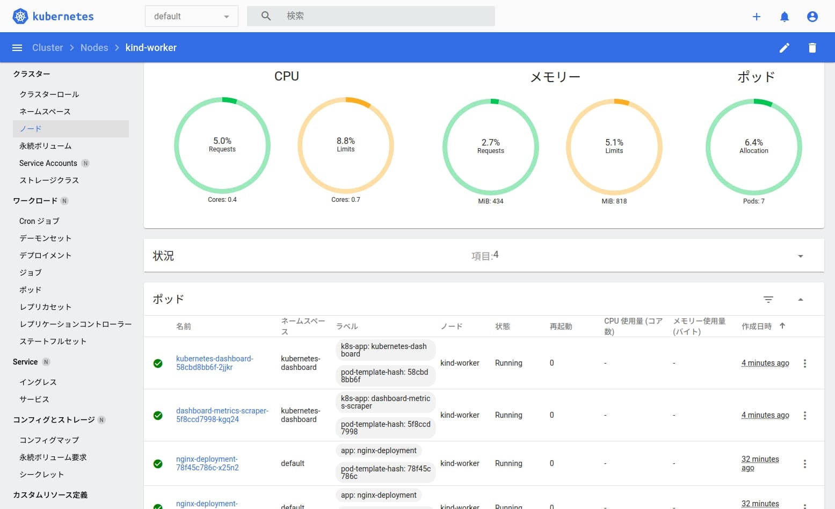Navigate to Nodes via breadcrumb
Screen dimensions: 835x509
coord(94,47)
